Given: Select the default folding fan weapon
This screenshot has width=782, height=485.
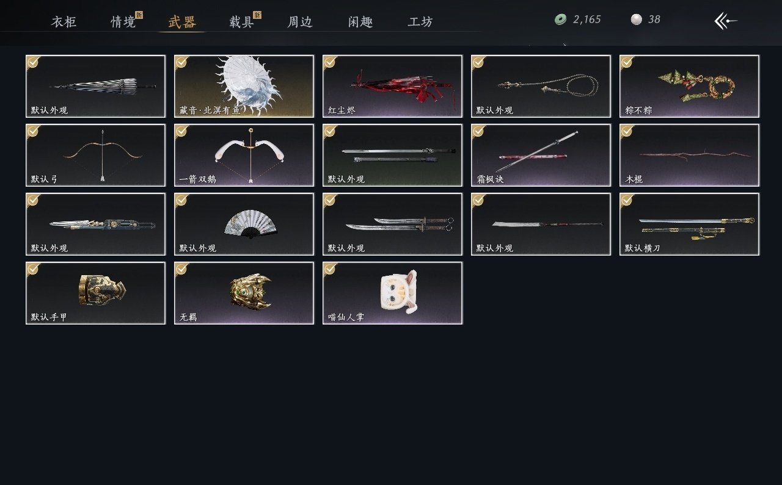Looking at the screenshot, I should [244, 224].
